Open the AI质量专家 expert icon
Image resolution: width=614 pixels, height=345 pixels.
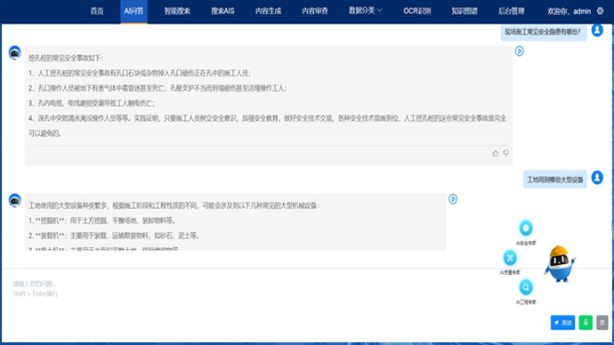coord(510,258)
